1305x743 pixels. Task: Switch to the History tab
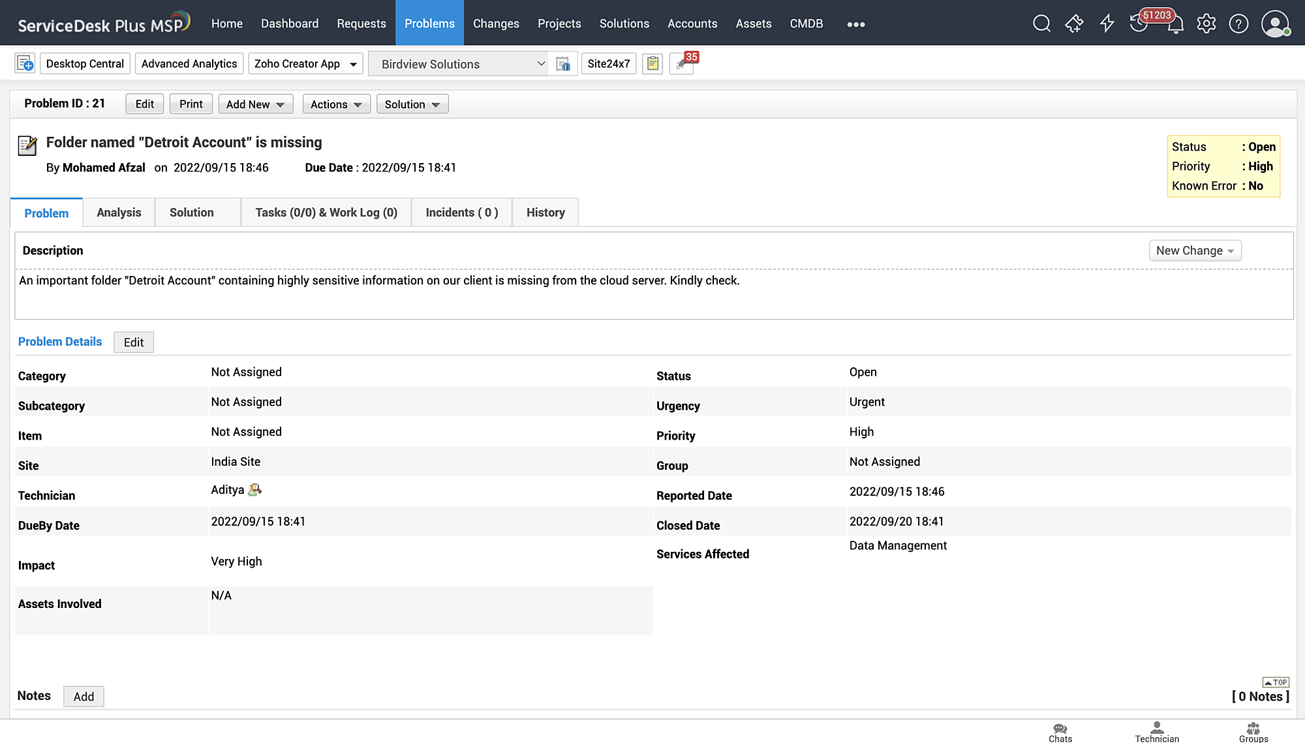pos(545,213)
